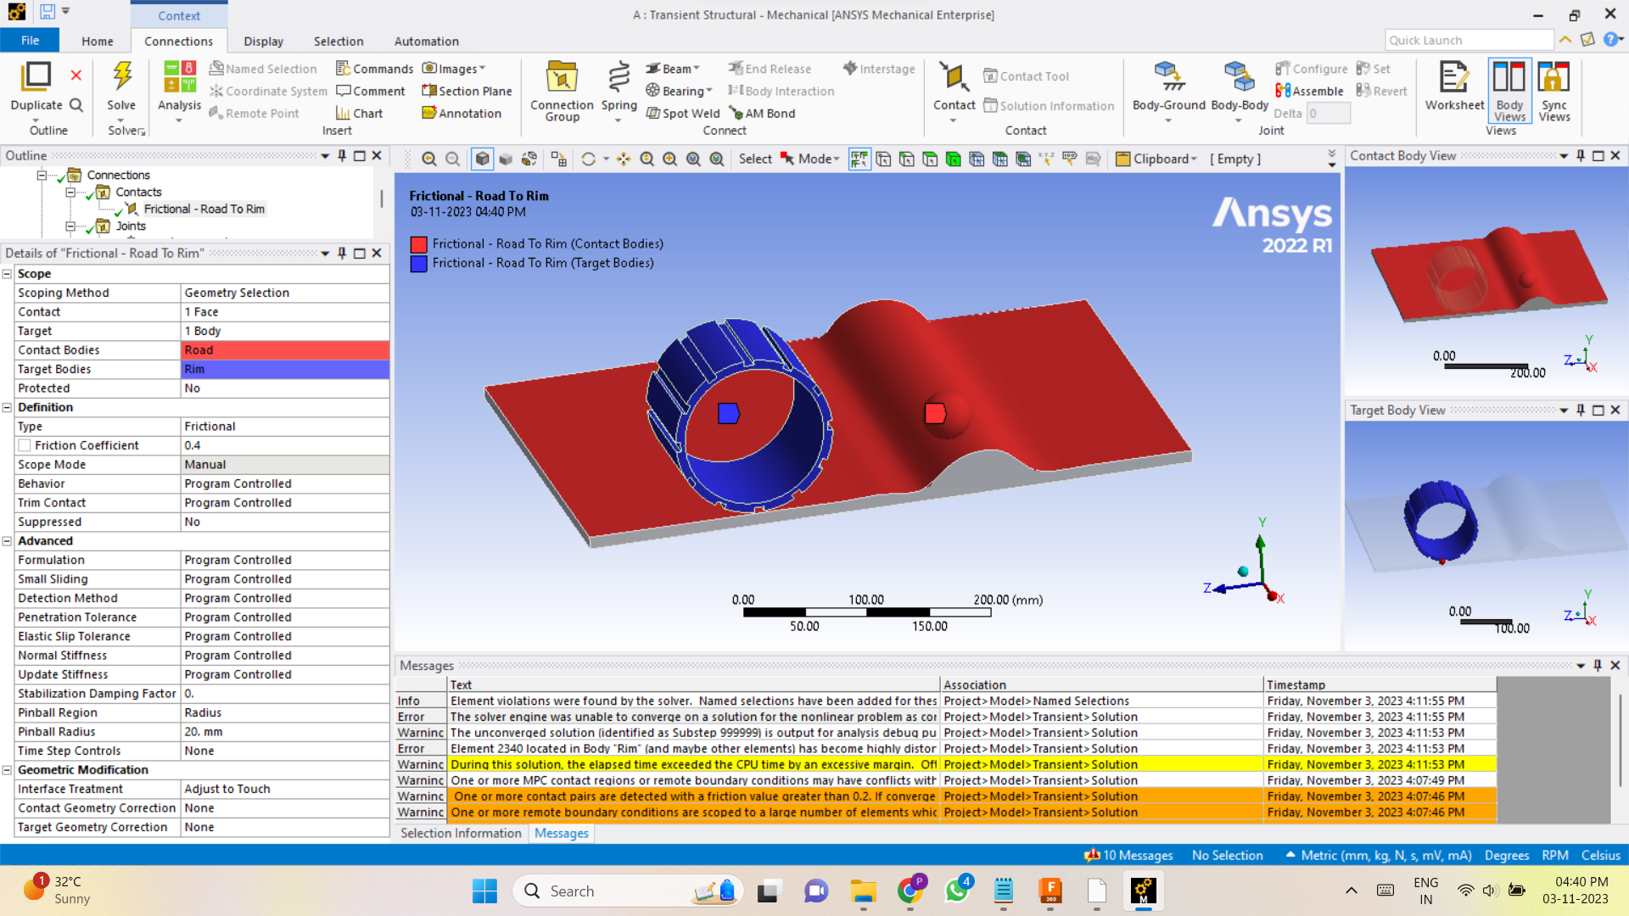Click the 10 Messages status bar entry
1629x916 pixels.
1129,855
